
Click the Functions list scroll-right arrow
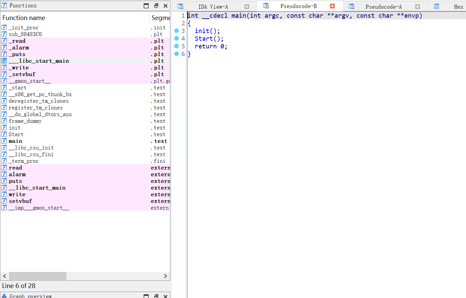pyautogui.click(x=165, y=276)
